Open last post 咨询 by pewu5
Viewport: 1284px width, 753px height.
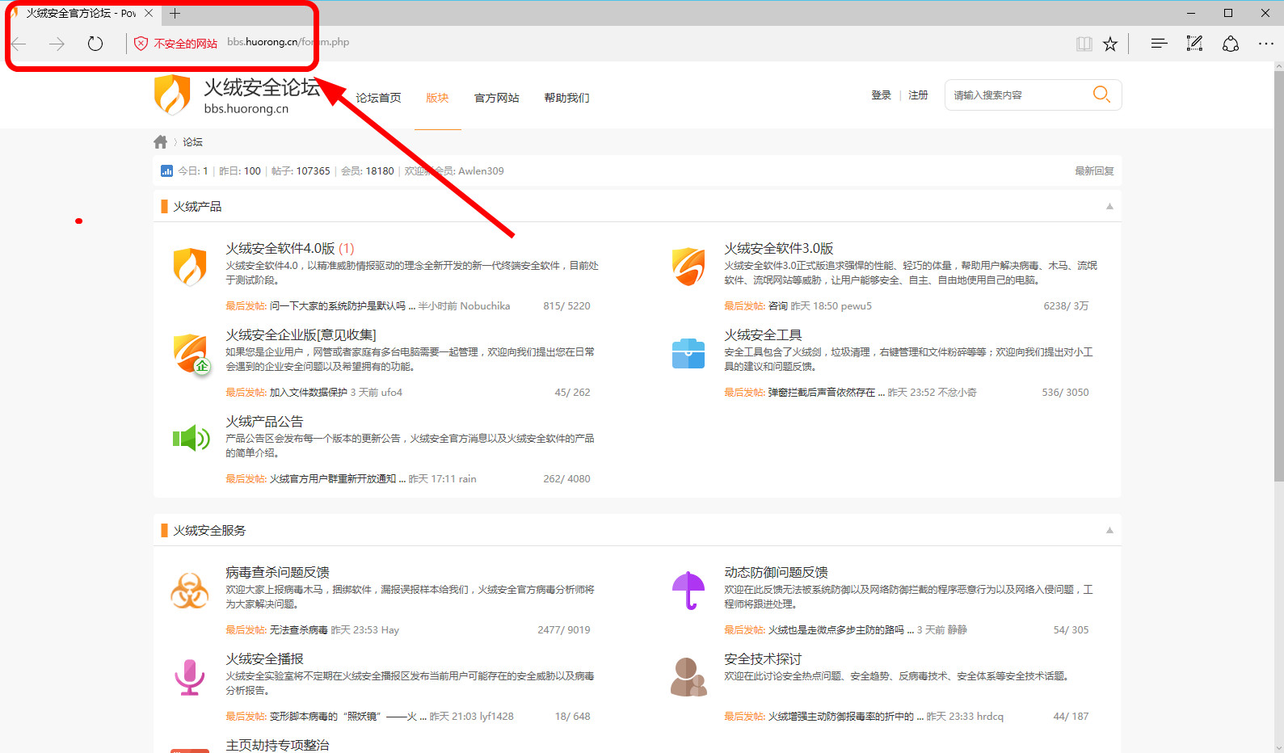pos(777,306)
